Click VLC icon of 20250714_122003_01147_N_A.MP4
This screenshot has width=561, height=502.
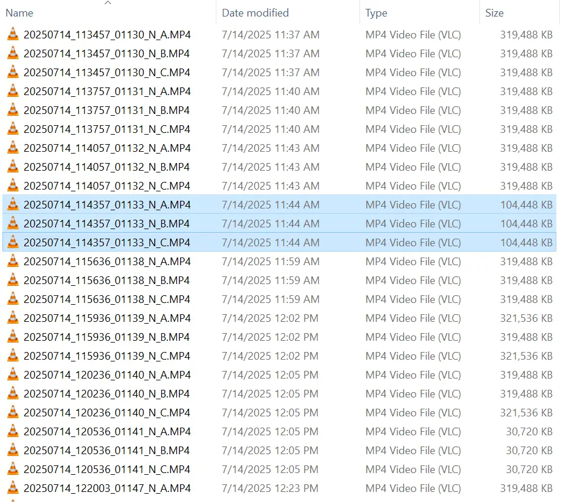[x=13, y=488]
